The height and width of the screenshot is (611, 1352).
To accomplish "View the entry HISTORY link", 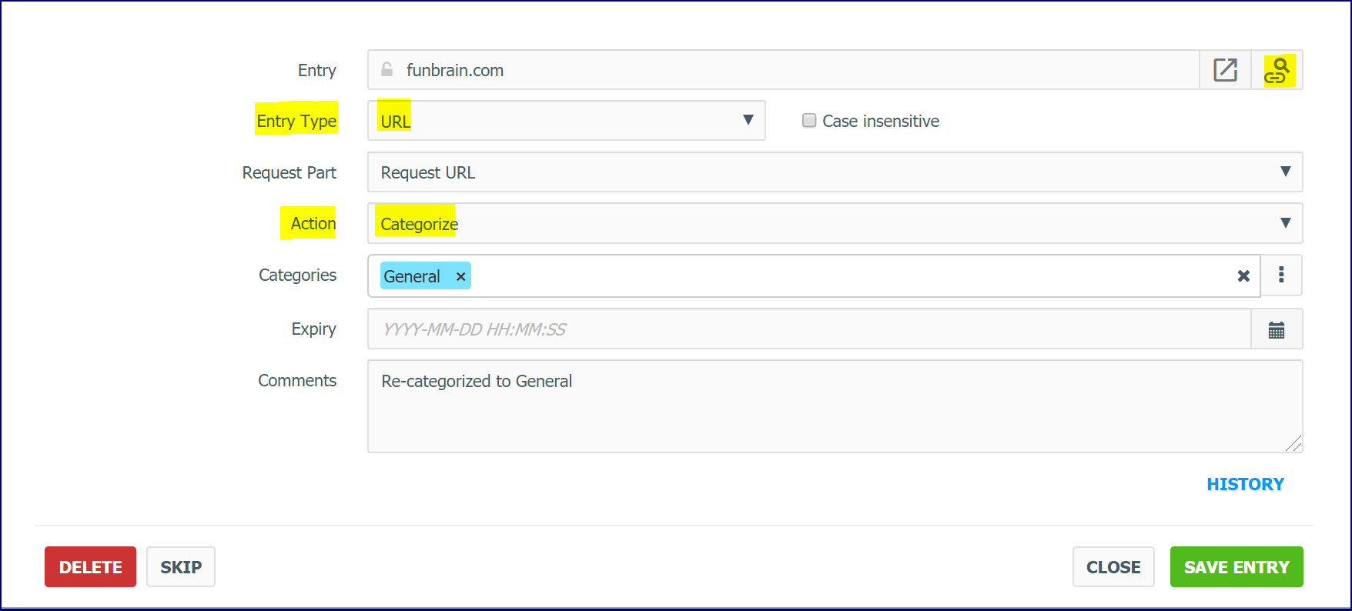I will 1245,484.
